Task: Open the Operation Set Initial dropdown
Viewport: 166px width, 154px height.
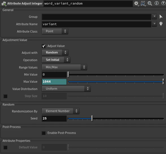Action: [x=56, y=60]
